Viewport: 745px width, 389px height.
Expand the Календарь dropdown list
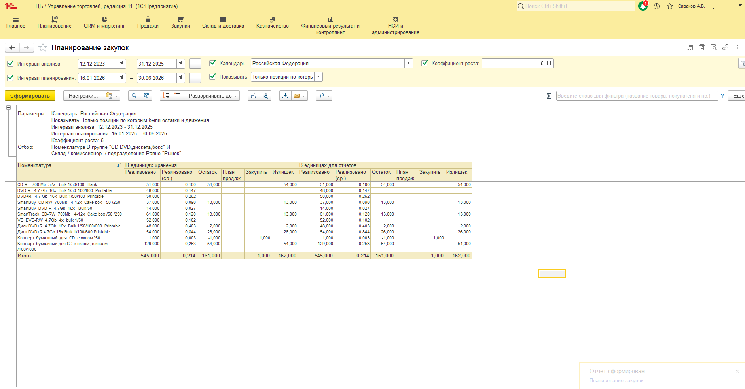point(408,64)
